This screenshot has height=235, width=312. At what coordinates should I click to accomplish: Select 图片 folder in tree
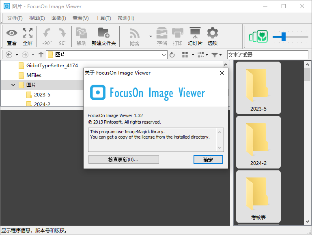[x=31, y=85]
